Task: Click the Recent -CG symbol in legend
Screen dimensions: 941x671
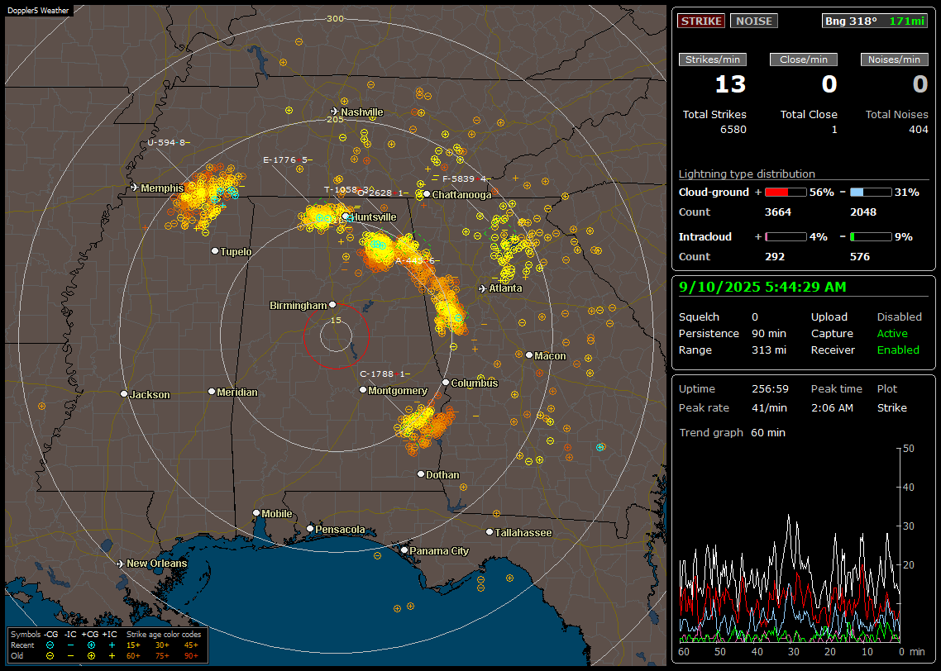Action: coord(50,645)
